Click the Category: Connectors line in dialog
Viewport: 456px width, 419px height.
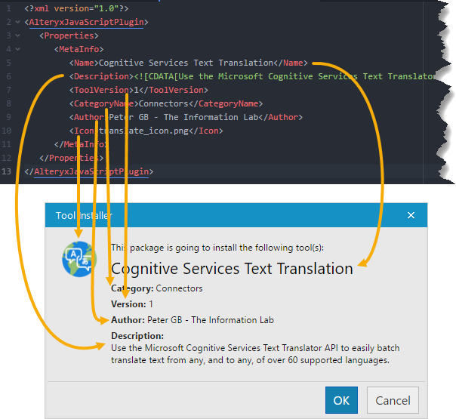[157, 288]
